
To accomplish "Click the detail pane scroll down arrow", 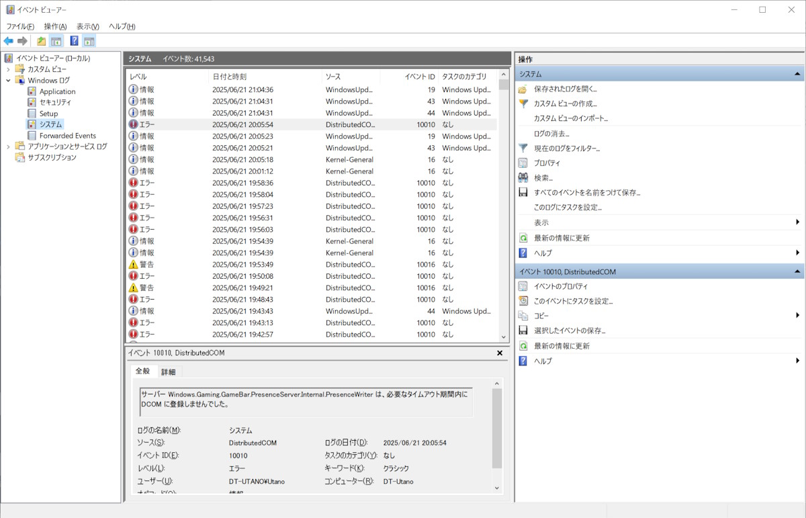I will [x=497, y=488].
